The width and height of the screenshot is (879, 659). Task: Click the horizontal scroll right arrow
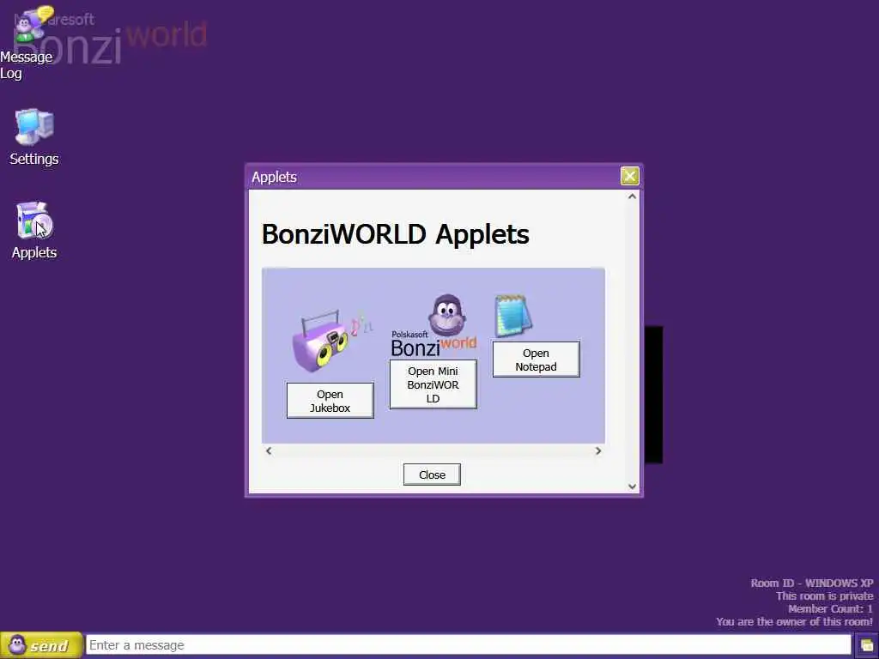pyautogui.click(x=598, y=451)
